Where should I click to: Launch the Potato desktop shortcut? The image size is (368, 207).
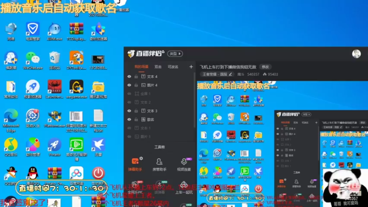coord(54,147)
